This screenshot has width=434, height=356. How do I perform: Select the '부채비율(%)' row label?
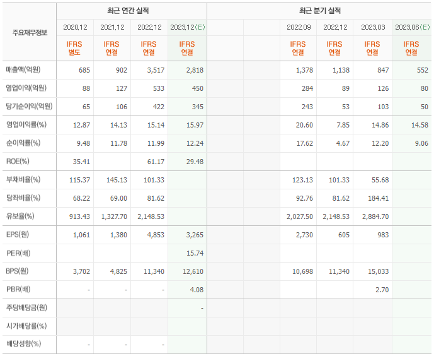click(x=23, y=180)
